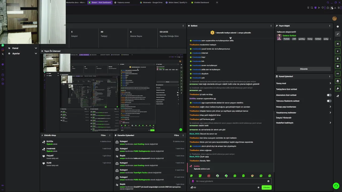Click the channel points icon in right toolbar
Screen dimensions: 342x192
click(x=338, y=96)
